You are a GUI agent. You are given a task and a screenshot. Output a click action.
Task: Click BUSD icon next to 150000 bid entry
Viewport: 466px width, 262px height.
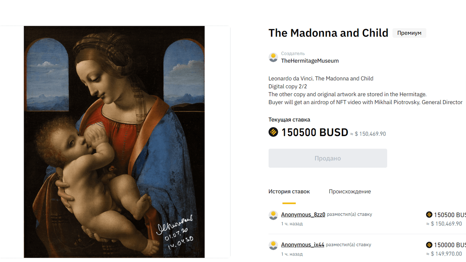[429, 245]
